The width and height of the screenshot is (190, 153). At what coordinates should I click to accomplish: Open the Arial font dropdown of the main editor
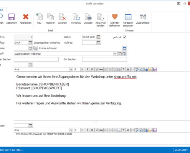(x=71, y=70)
